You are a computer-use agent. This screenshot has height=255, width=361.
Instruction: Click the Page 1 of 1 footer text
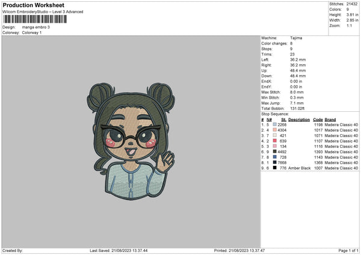pyautogui.click(x=348, y=250)
